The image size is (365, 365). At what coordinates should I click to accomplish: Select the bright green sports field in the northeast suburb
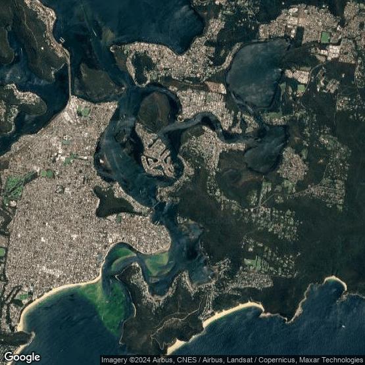pos(325,37)
